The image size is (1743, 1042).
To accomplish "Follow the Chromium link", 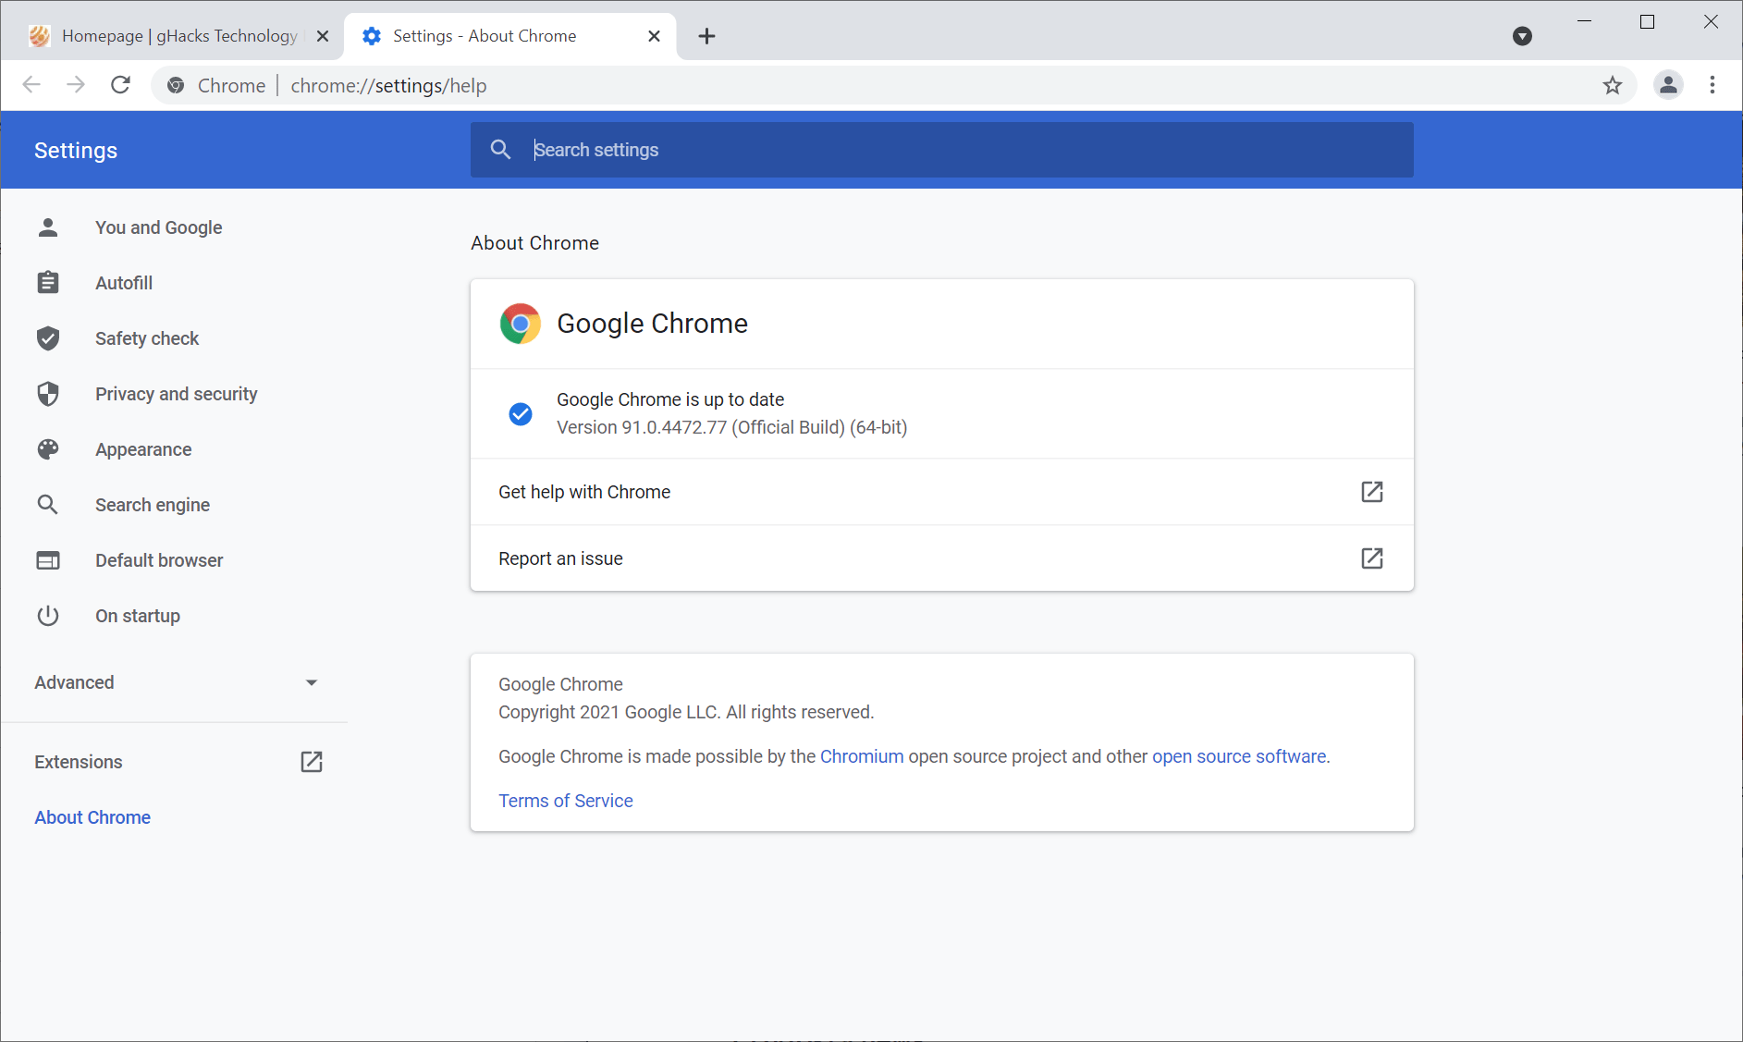I will 862,756.
